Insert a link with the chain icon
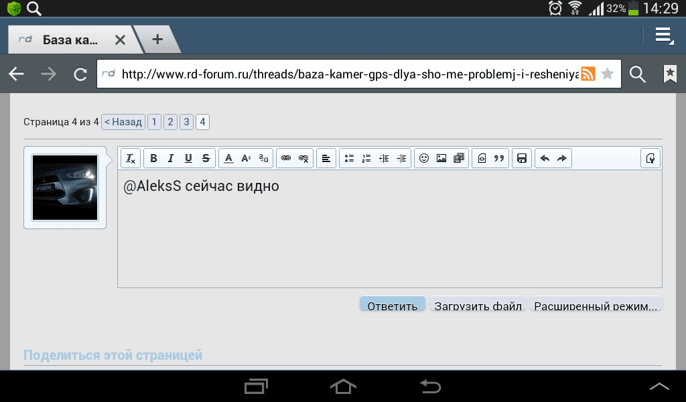This screenshot has width=686, height=402. (286, 159)
